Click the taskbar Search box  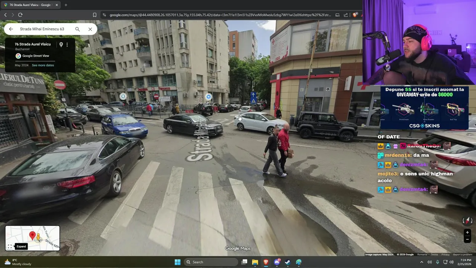click(x=211, y=262)
